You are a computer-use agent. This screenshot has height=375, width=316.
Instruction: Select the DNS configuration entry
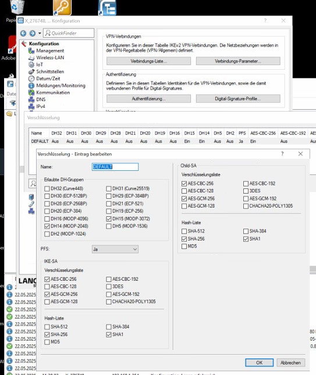coord(41,99)
